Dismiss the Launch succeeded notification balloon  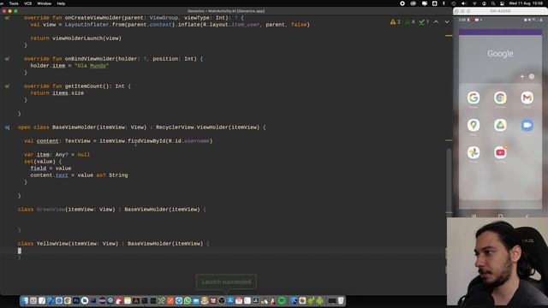(226, 281)
